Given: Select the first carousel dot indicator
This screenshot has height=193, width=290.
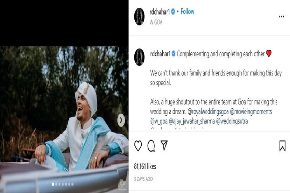Looking at the screenshot, I should 53,184.
